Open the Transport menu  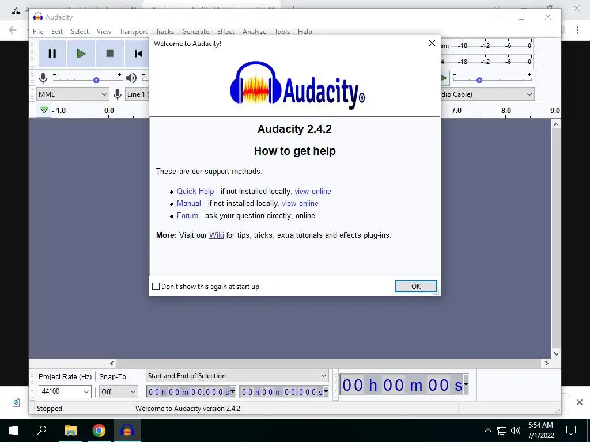(133, 32)
